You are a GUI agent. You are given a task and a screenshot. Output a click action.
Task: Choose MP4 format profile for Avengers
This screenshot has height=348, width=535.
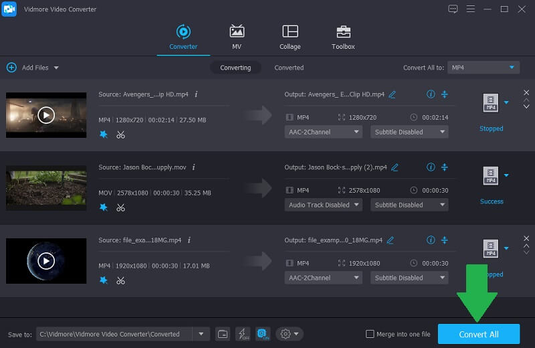click(491, 103)
